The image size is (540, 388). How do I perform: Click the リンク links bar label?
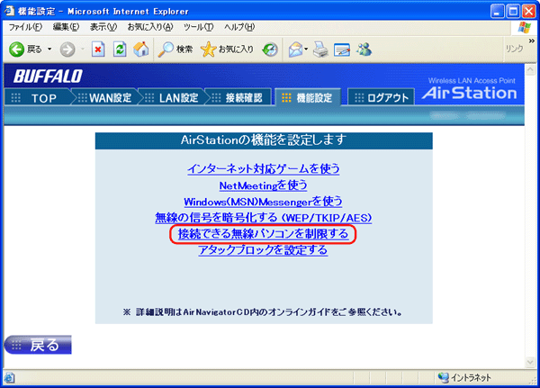[x=514, y=49]
